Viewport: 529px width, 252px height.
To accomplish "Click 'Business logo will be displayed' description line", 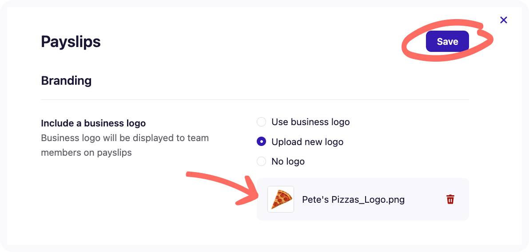I will [x=125, y=138].
